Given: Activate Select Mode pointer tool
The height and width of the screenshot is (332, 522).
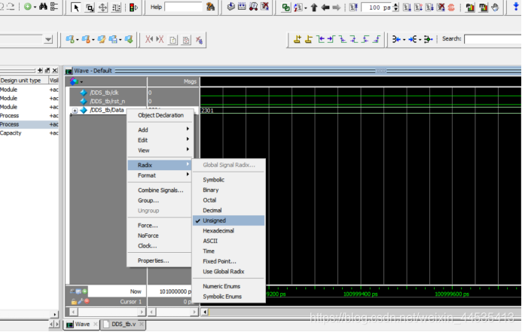Looking at the screenshot, I should coord(76,8).
